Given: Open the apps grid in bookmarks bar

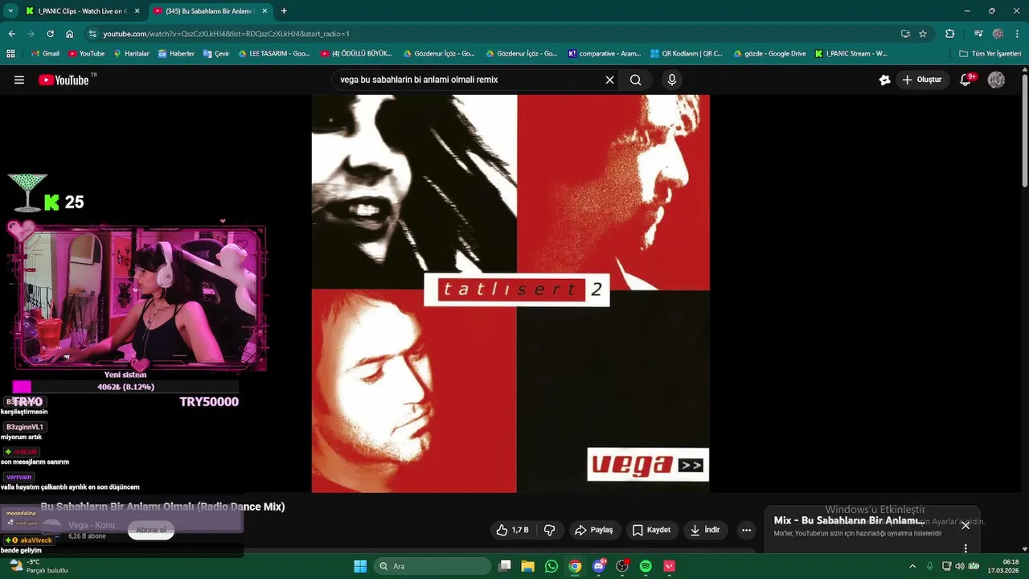Looking at the screenshot, I should tap(10, 54).
